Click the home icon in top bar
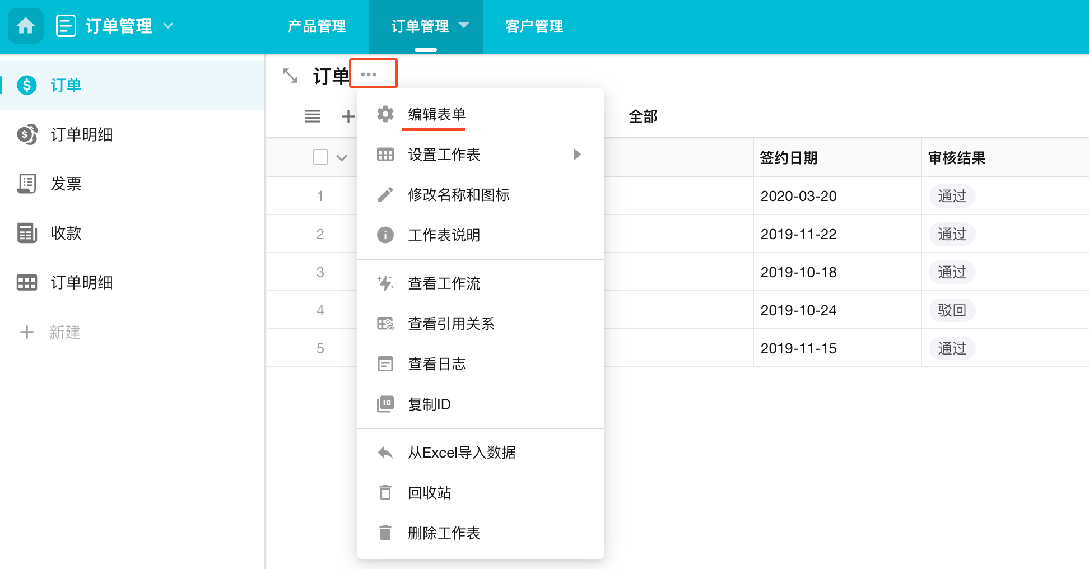1089x569 pixels. coord(26,26)
